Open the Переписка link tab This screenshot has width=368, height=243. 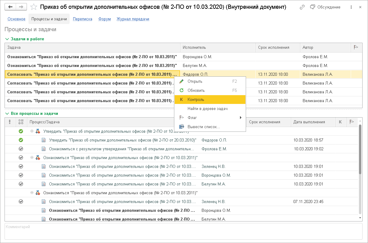(82, 19)
